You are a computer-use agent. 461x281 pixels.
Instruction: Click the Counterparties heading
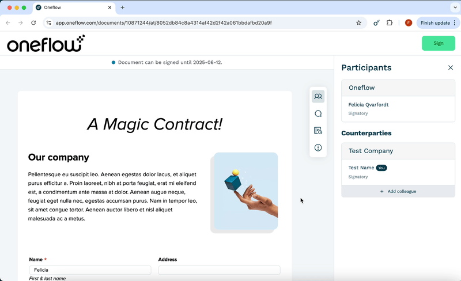point(366,133)
